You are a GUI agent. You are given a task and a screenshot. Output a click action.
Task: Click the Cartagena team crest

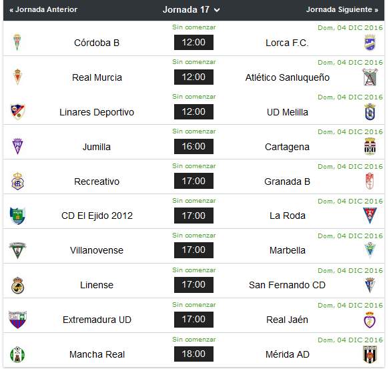[370, 146]
